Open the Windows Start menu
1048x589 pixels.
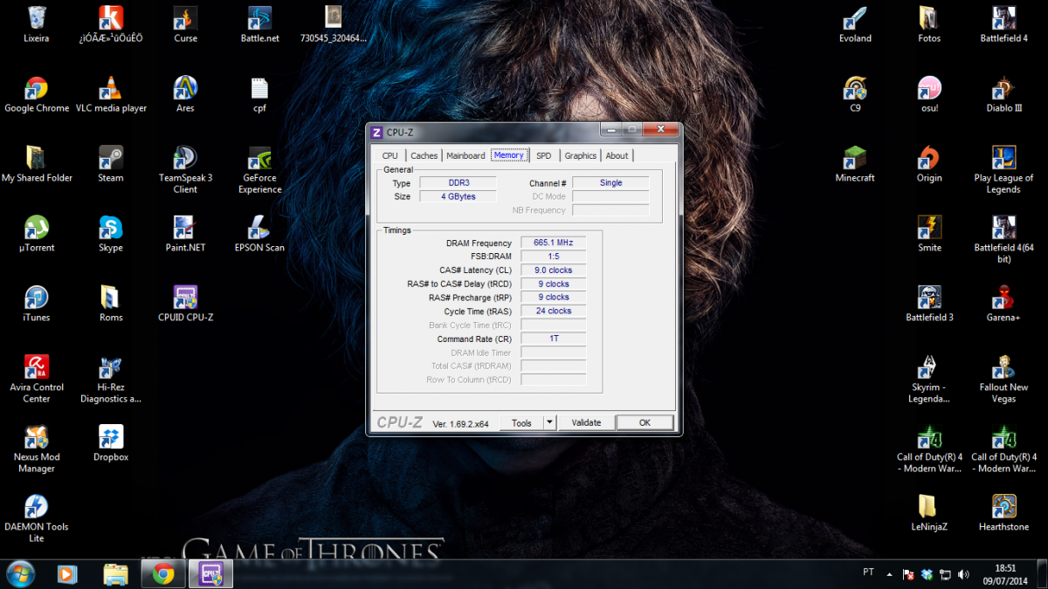pyautogui.click(x=21, y=573)
